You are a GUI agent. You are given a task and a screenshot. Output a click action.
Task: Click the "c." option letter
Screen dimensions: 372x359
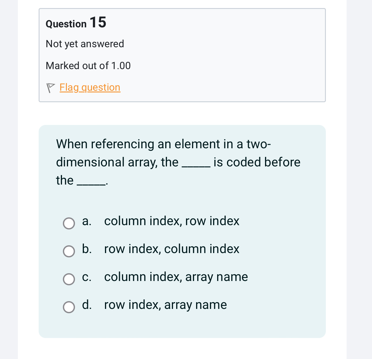click(87, 277)
